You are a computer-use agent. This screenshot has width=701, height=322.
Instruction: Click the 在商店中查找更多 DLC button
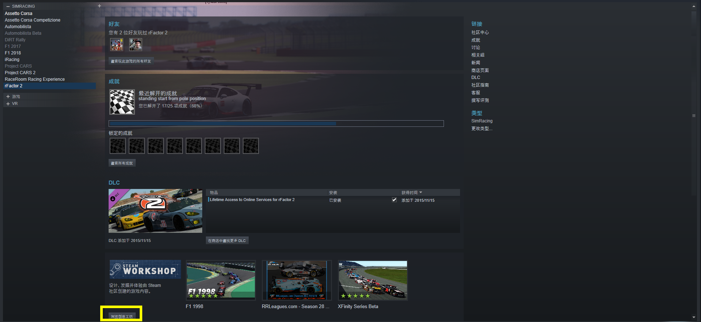tap(227, 240)
